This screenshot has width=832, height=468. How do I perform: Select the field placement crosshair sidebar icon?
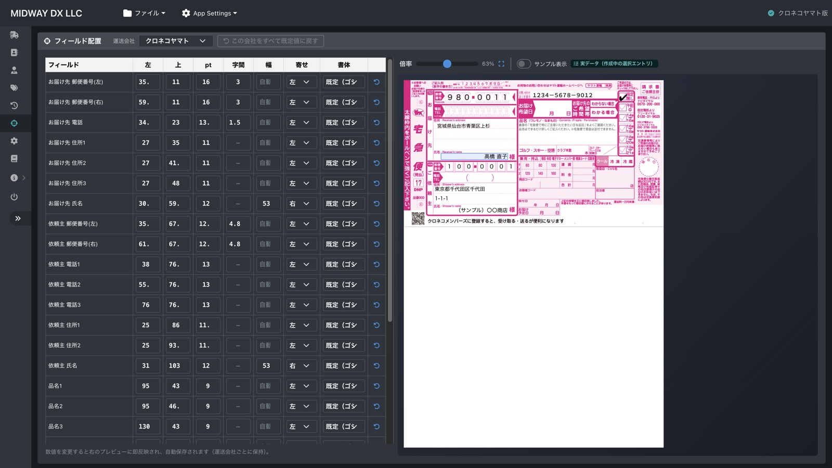coord(14,123)
